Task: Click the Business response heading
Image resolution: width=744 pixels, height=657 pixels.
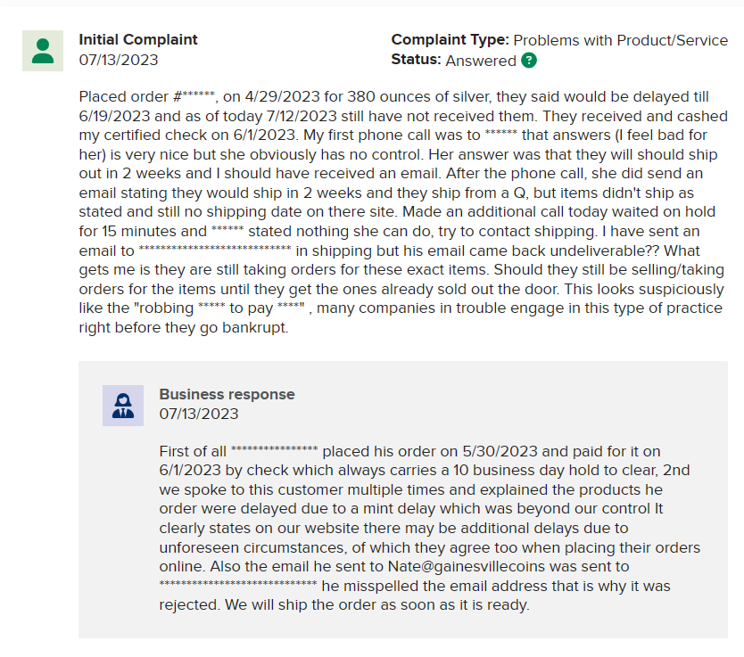Action: [227, 394]
